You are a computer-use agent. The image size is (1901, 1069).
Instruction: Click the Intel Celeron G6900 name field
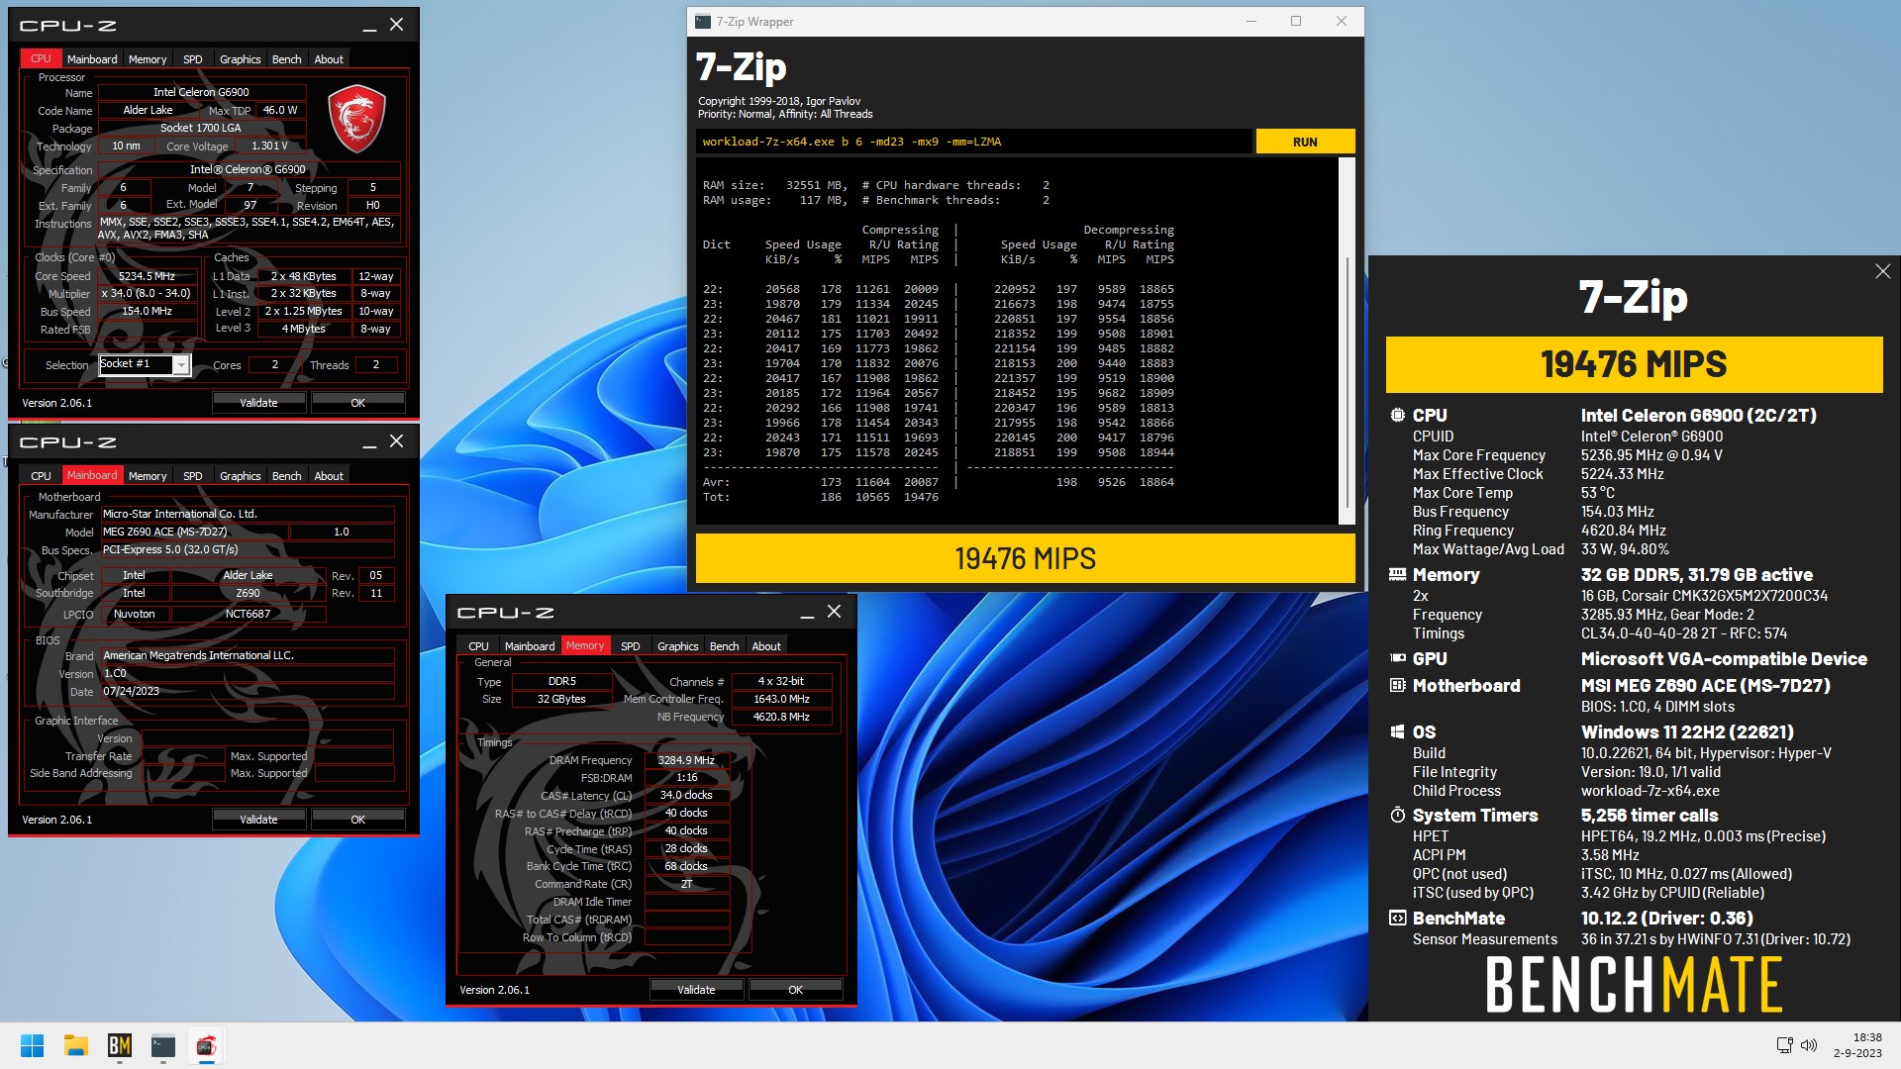pyautogui.click(x=201, y=92)
